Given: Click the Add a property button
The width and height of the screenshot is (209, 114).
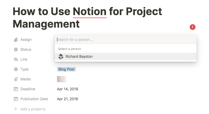Looking at the screenshot, I should tap(30, 109).
